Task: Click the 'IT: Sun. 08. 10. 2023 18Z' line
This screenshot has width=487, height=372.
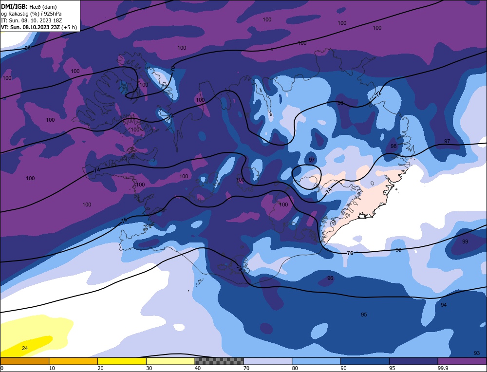Action: (x=31, y=20)
